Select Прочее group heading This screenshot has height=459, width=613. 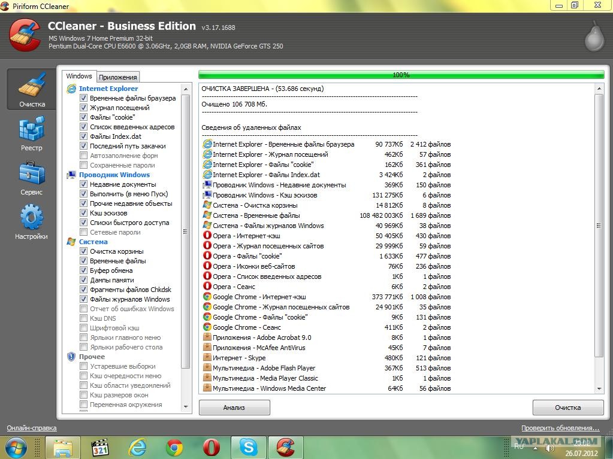[92, 357]
